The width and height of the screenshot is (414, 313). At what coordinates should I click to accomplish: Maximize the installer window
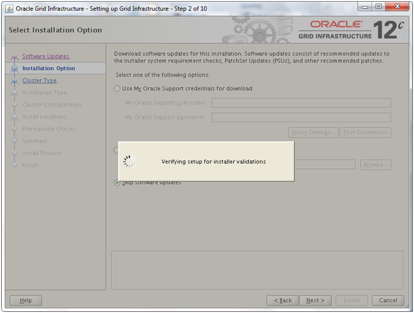pyautogui.click(x=379, y=7)
